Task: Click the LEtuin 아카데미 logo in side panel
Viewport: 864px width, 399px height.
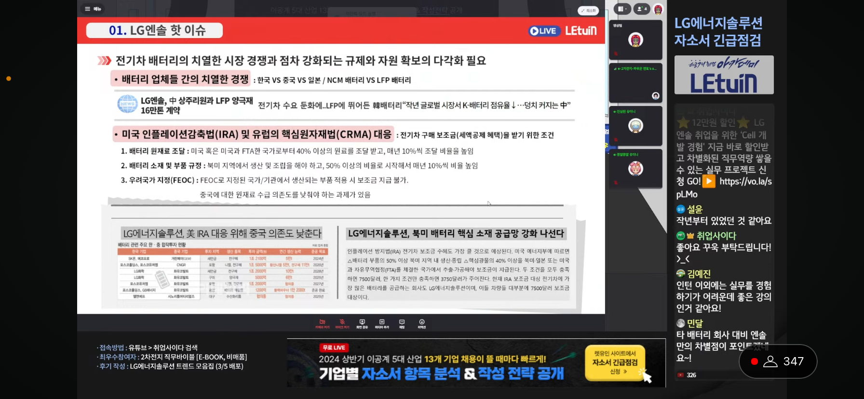Action: point(724,75)
